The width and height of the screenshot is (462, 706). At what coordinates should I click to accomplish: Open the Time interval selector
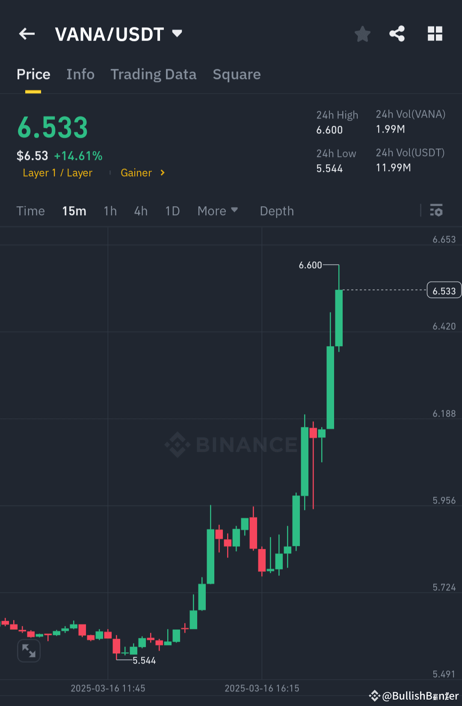click(30, 211)
